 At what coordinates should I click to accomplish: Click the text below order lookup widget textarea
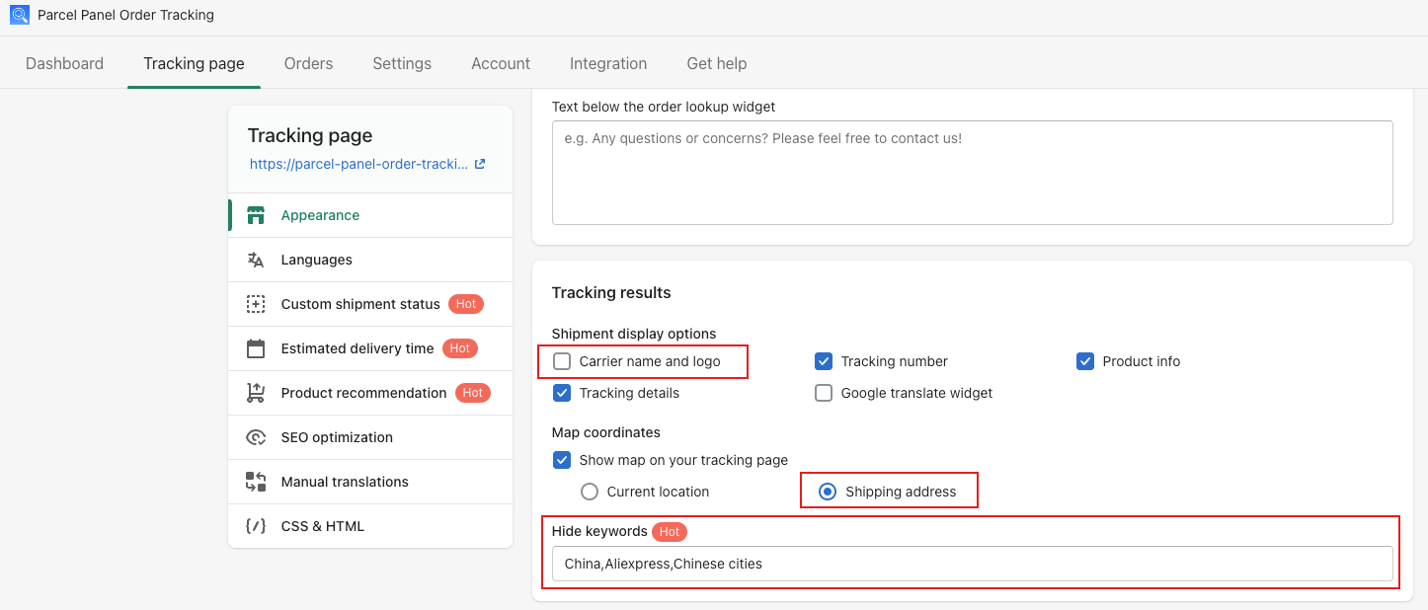click(x=972, y=173)
